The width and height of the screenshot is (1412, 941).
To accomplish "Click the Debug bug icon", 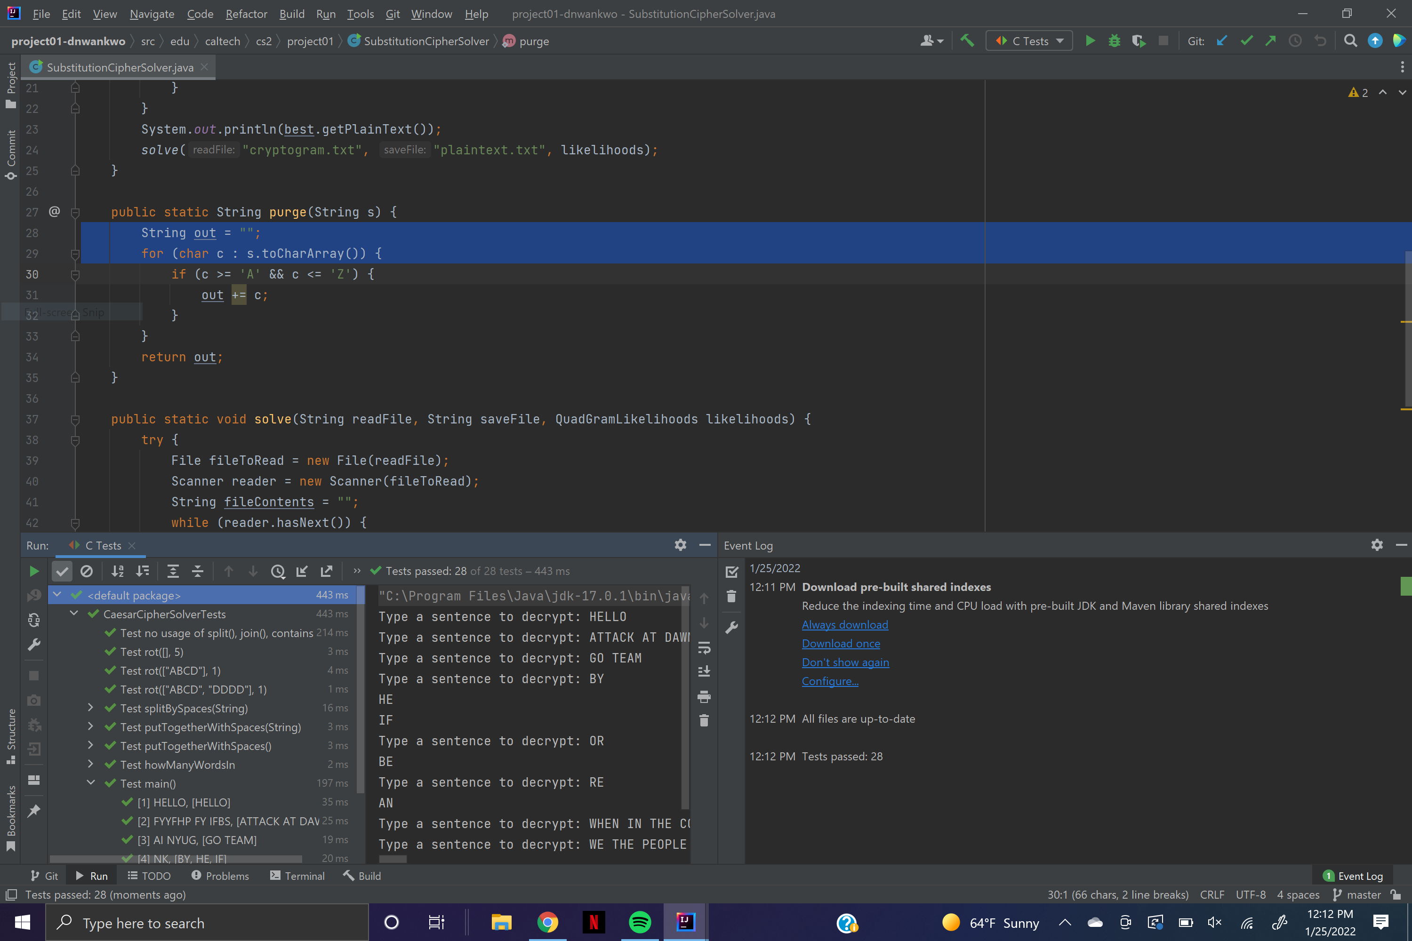I will click(x=1114, y=41).
